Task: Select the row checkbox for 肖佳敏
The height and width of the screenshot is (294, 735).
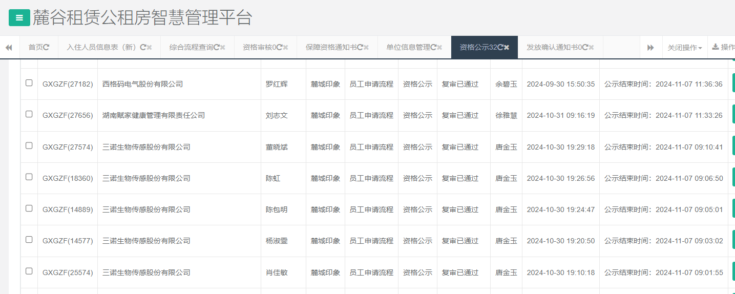Action: 29,271
